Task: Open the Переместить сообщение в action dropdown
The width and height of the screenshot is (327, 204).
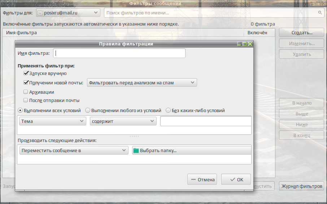Action: click(x=74, y=150)
